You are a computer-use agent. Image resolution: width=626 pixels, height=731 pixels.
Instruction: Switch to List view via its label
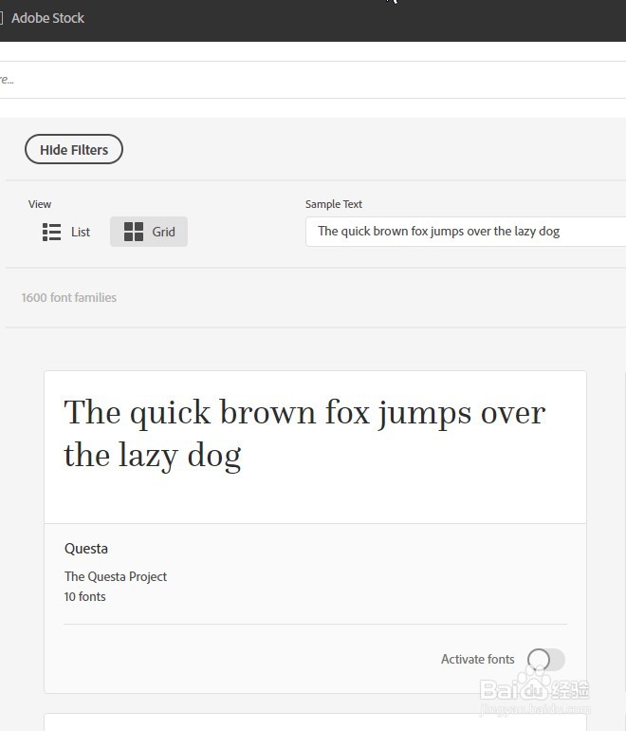pyautogui.click(x=81, y=232)
